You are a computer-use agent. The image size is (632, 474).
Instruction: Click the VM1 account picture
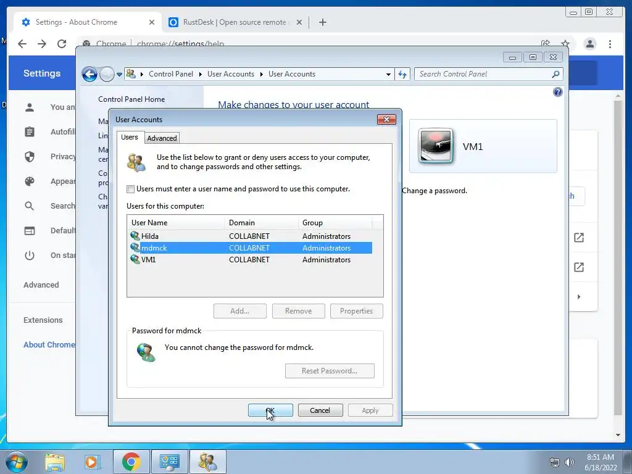(x=435, y=146)
